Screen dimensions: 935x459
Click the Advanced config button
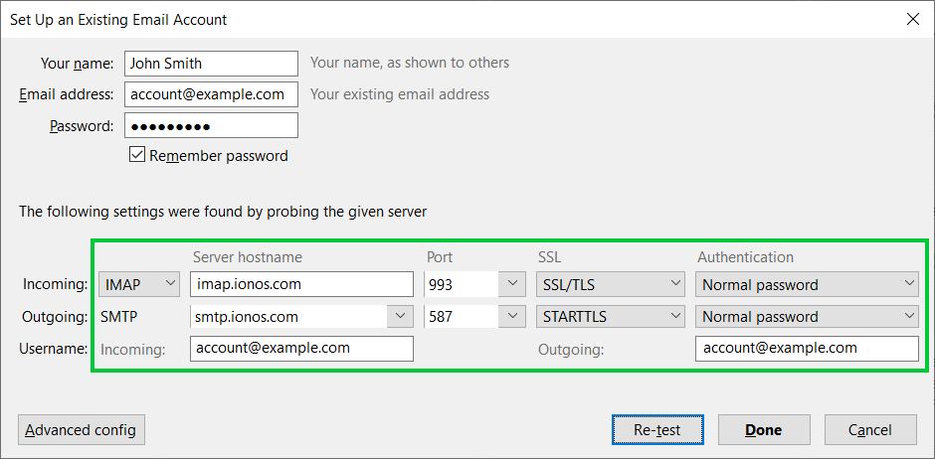[x=82, y=430]
